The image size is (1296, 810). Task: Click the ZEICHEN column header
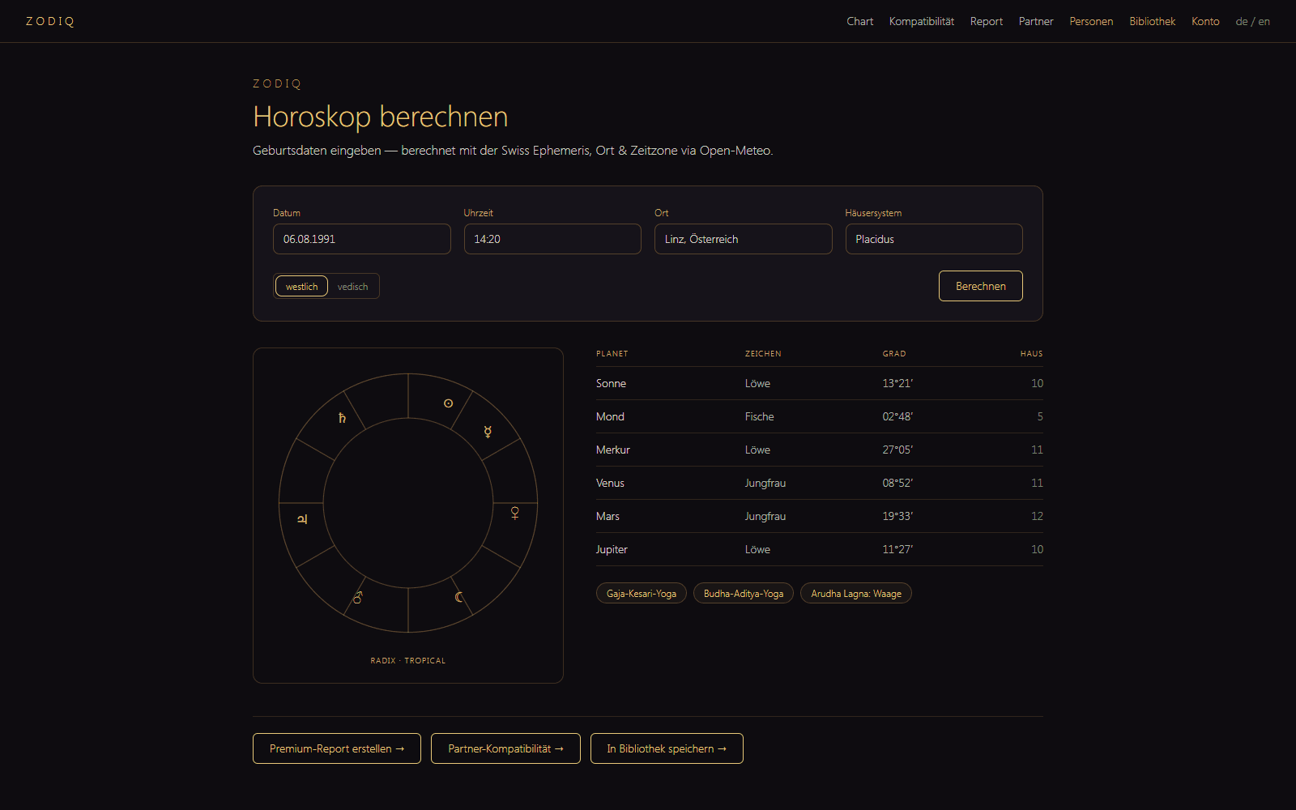763,354
